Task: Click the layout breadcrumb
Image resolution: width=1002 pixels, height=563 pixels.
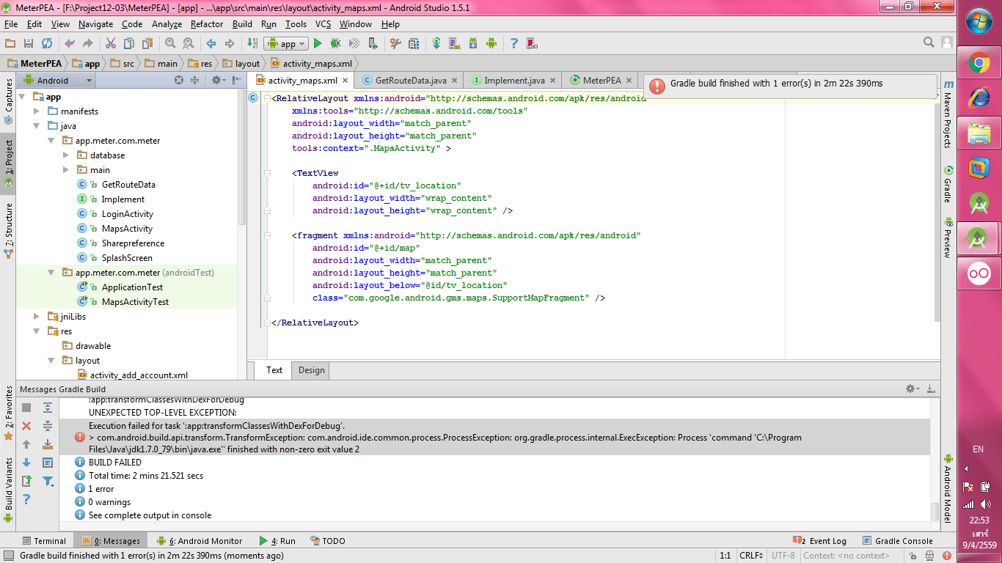Action: click(x=241, y=64)
